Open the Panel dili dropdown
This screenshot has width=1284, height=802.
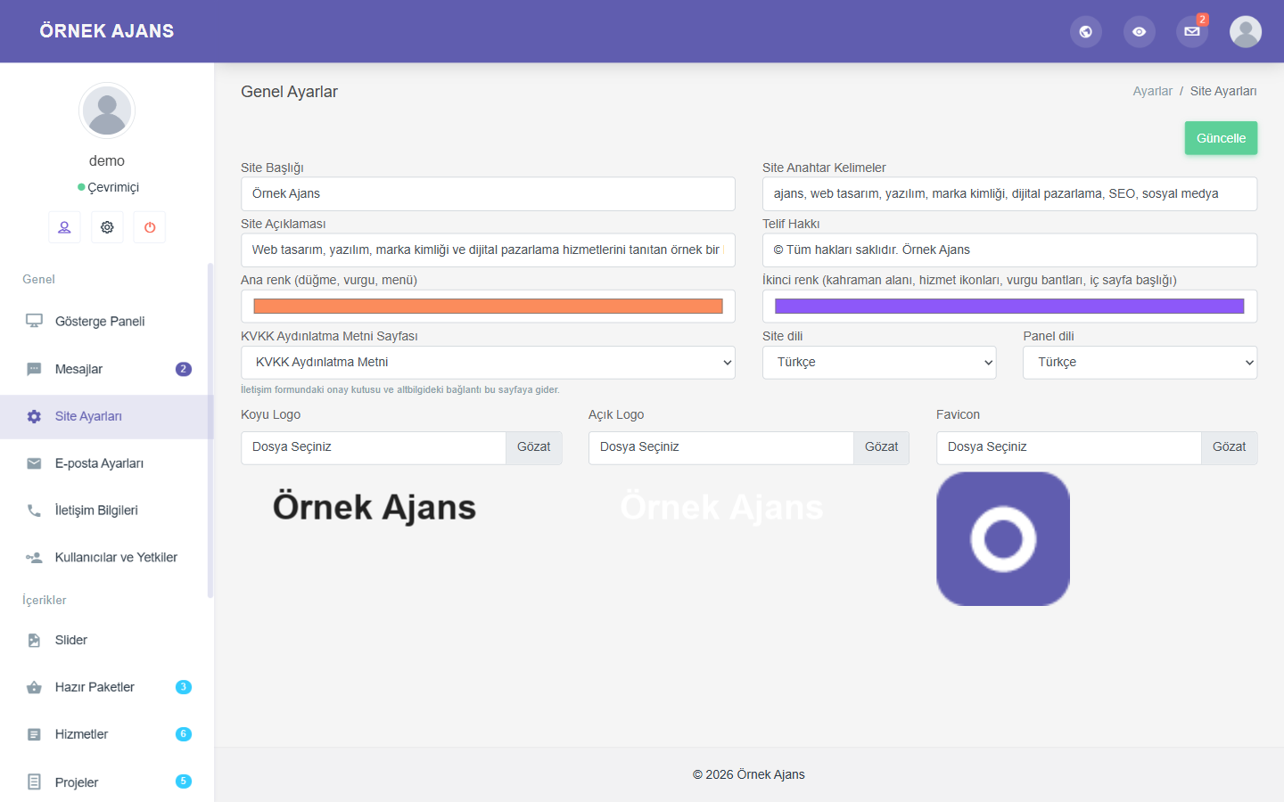point(1140,363)
